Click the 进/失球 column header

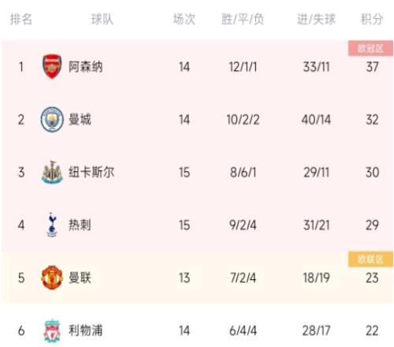tap(316, 19)
